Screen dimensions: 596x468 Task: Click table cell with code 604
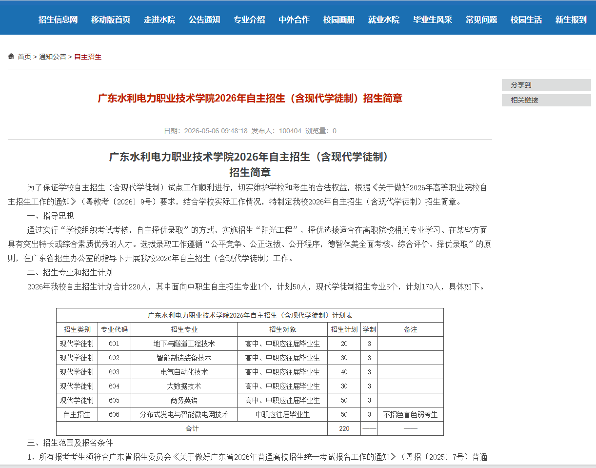(x=114, y=386)
